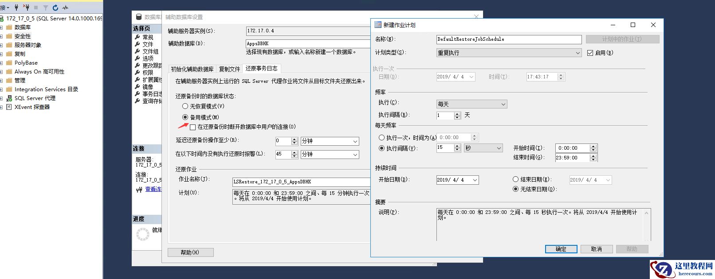Screen dimensions: 715x279
Task: Click the Disconnect plug icon with red X
Action: 26,8
